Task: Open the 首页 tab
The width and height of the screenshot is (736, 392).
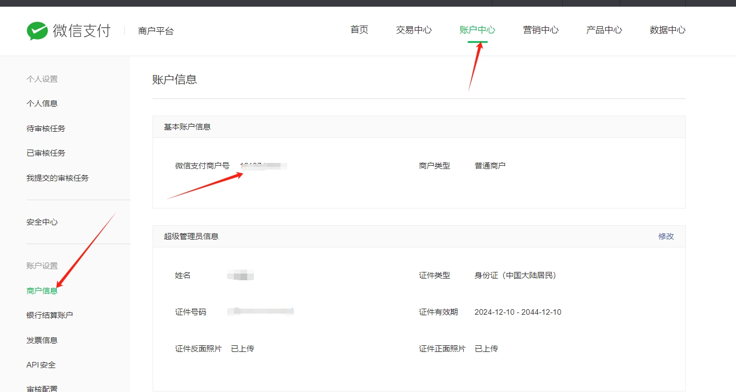Action: pyautogui.click(x=359, y=30)
